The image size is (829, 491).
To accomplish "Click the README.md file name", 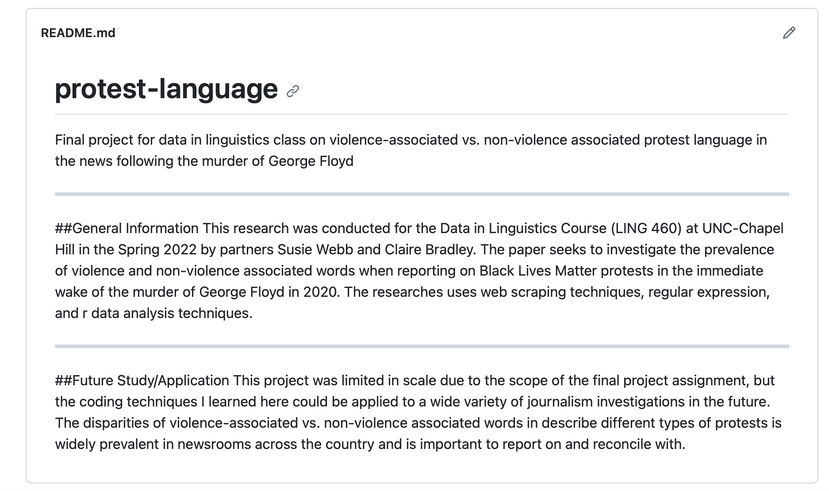I will pyautogui.click(x=78, y=33).
